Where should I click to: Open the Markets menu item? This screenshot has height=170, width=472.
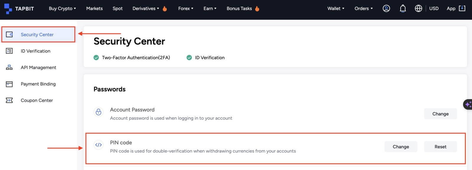pyautogui.click(x=94, y=9)
